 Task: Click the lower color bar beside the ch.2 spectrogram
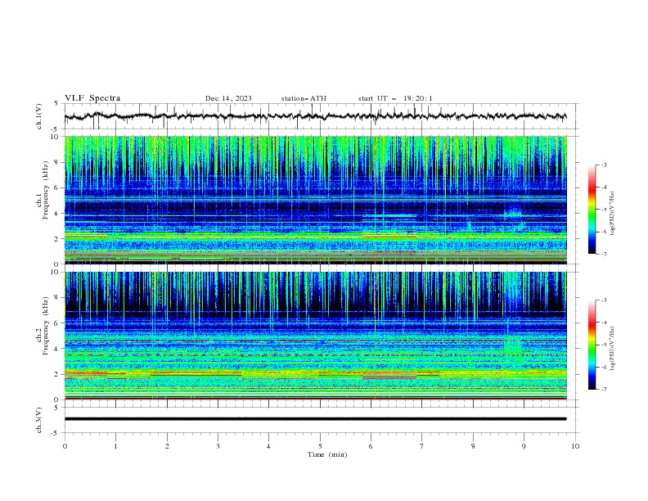click(x=592, y=345)
